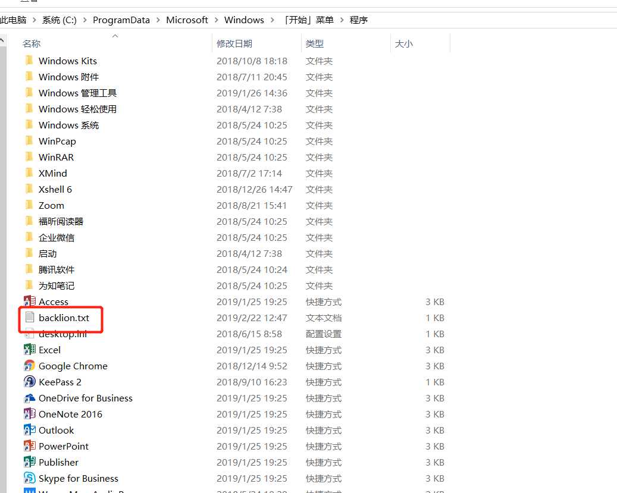Go to Windows in the address bar
617x493 pixels.
click(244, 20)
